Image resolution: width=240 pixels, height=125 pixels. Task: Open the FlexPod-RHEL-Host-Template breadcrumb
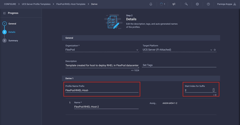point(71,4)
